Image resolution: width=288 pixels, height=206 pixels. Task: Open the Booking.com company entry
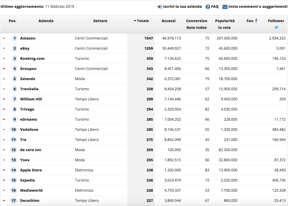(x=32, y=59)
